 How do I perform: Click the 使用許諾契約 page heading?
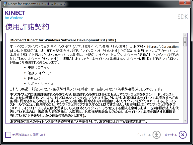(27, 27)
